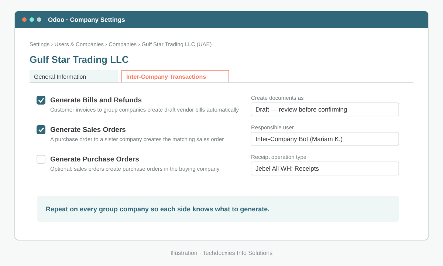Uncheck Generate Bills and Refunds checkbox
Viewport: 443px width, 266px height.
coord(41,100)
